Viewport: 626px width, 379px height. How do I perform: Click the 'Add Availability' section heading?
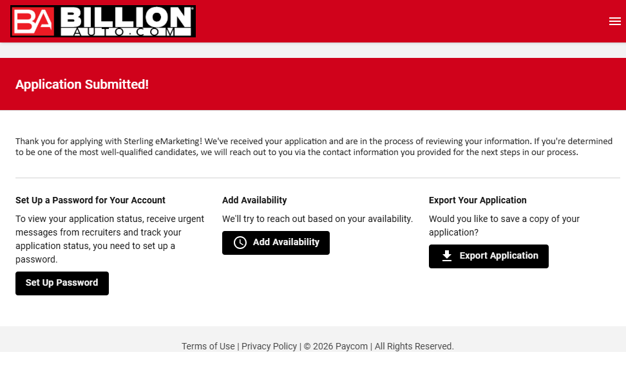254,200
